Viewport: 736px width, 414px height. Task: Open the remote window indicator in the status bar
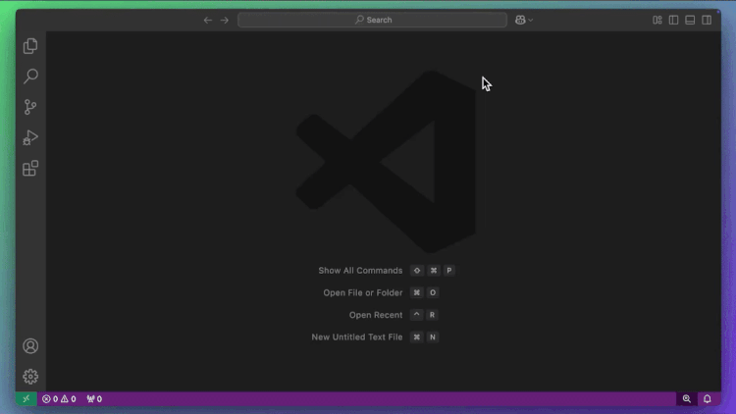point(26,399)
